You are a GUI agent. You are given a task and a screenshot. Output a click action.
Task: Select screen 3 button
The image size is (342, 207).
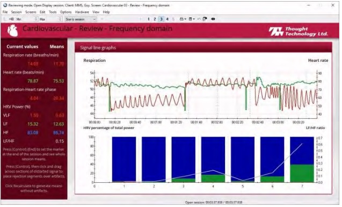[161, 19]
